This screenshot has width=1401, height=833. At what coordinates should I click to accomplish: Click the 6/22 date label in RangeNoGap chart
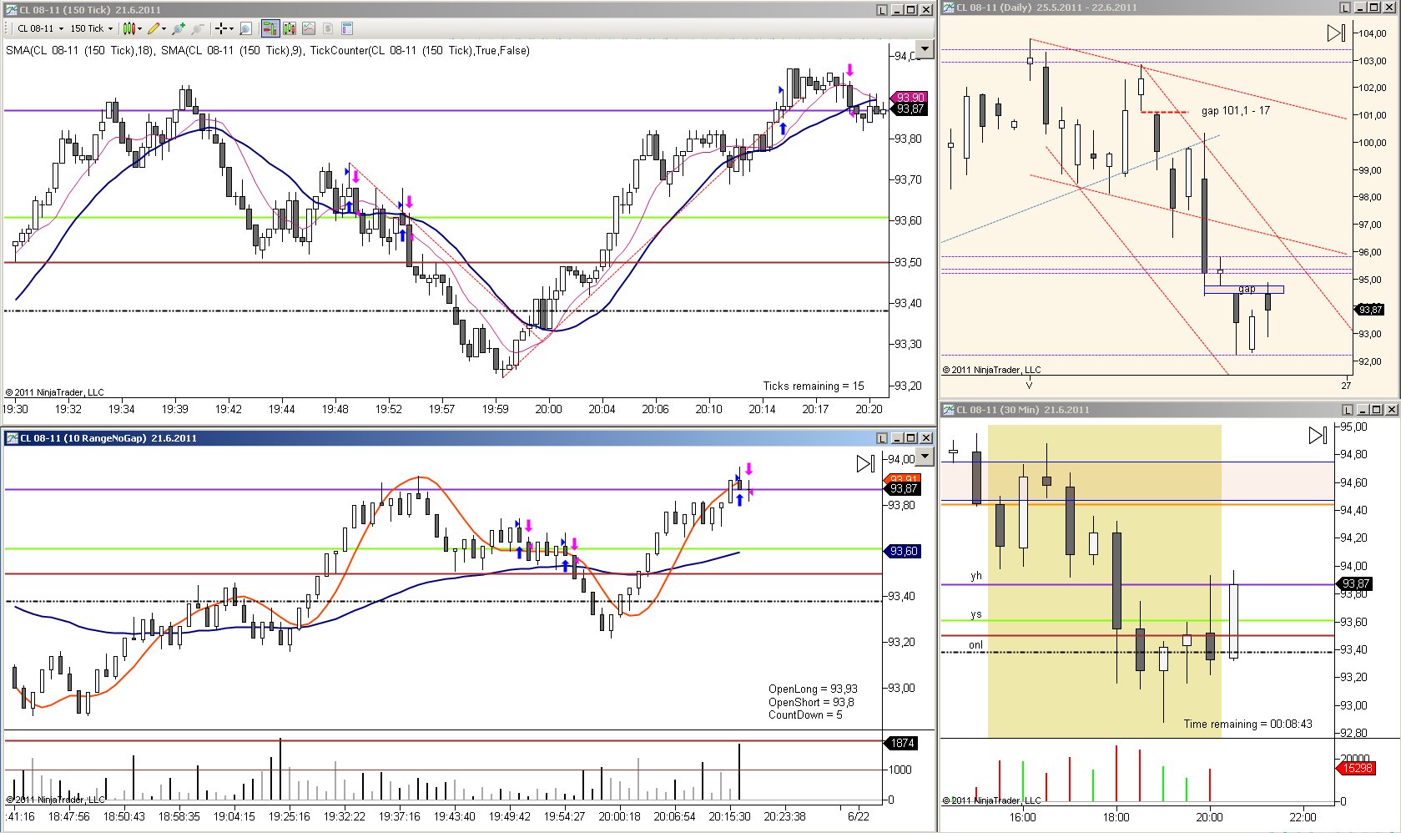point(859,816)
